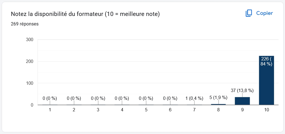Click the chart question title text
The height and width of the screenshot is (134, 285).
pos(85,14)
